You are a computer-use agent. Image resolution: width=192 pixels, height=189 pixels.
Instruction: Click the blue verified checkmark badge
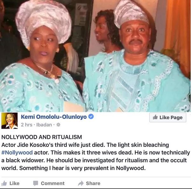point(91,117)
